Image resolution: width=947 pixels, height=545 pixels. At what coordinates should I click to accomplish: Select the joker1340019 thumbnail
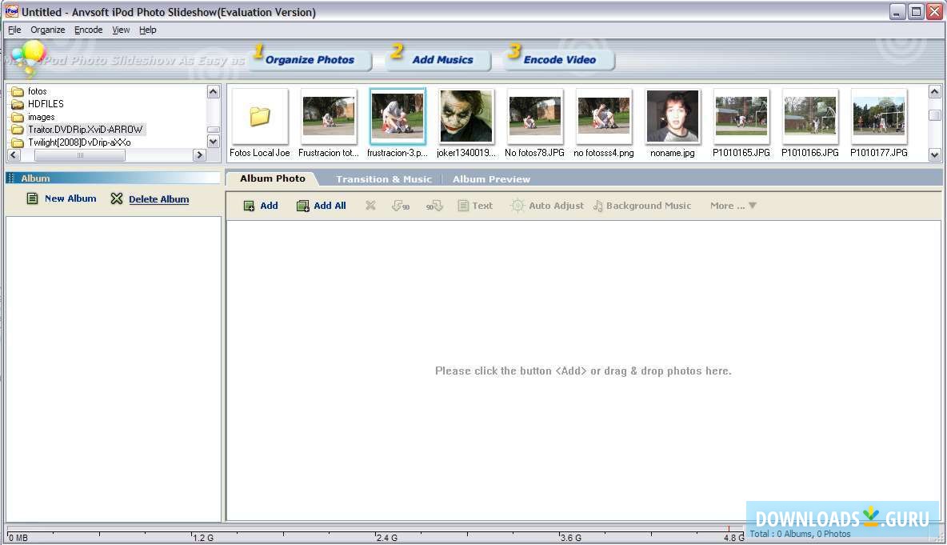[x=466, y=115]
